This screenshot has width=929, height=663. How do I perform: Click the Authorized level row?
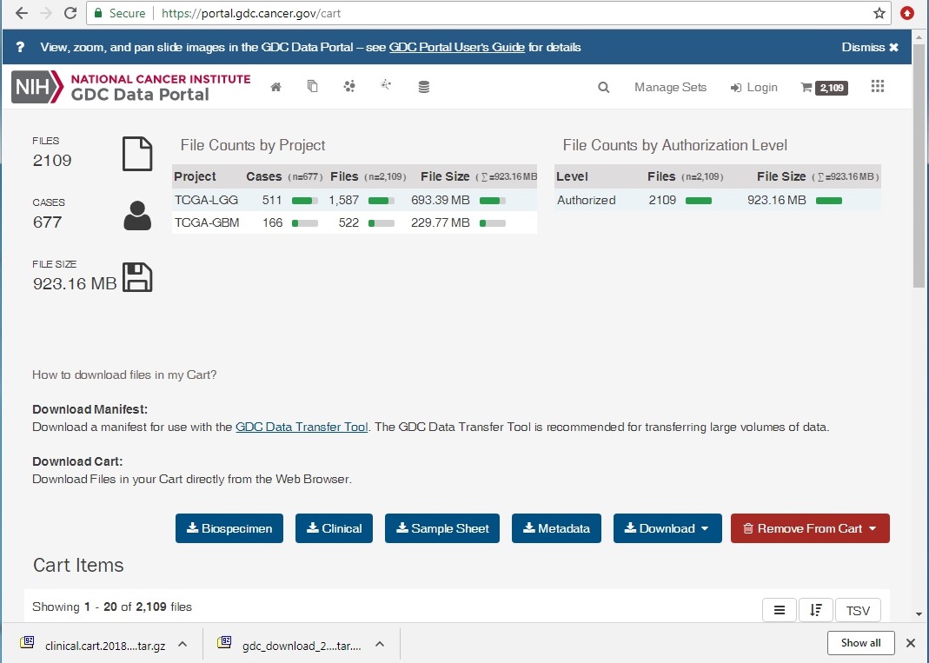coord(718,200)
